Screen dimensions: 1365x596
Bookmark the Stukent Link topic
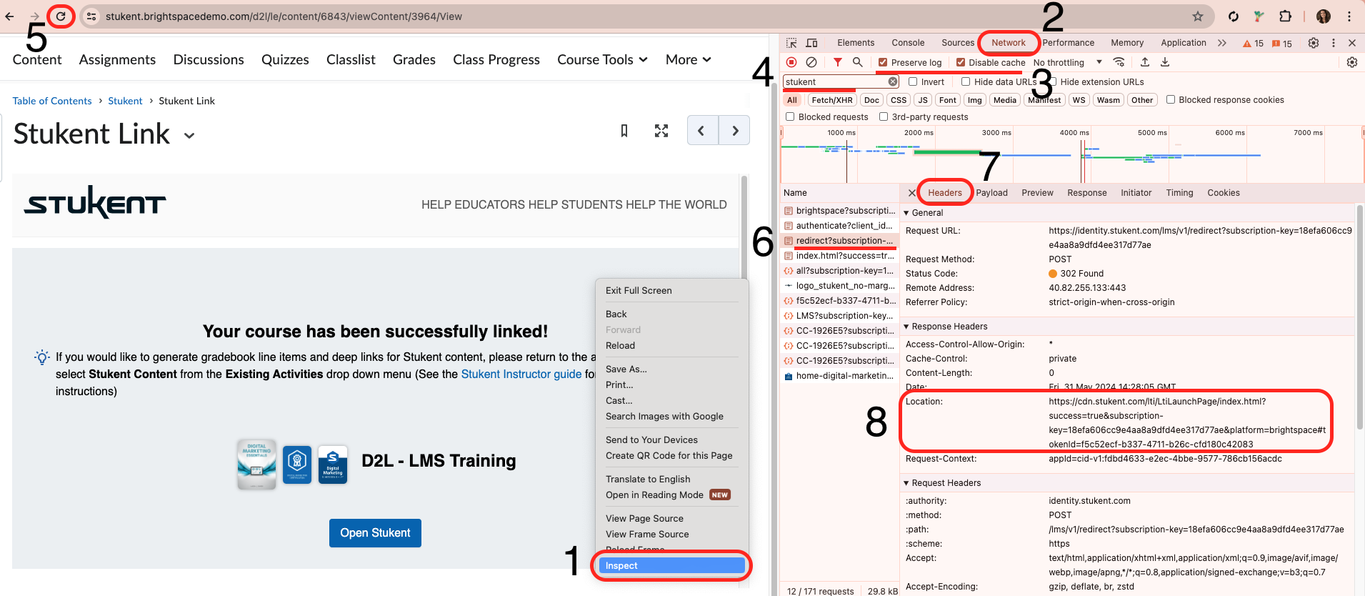624,131
